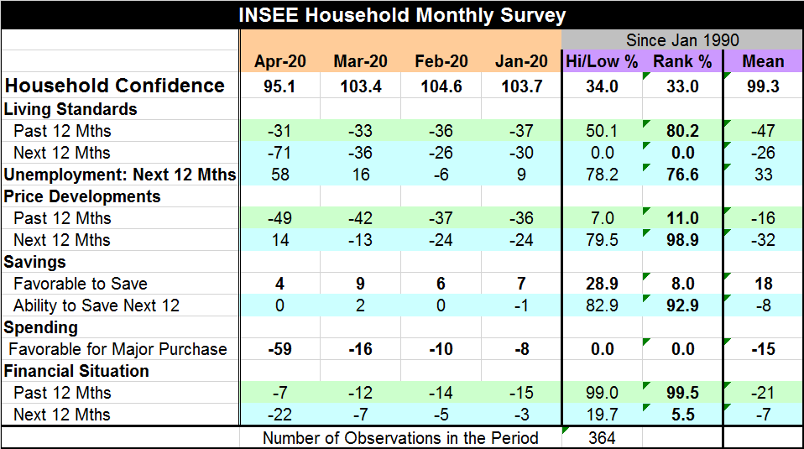Click Ability to Save mean value -8
The image size is (804, 449).
763,306
